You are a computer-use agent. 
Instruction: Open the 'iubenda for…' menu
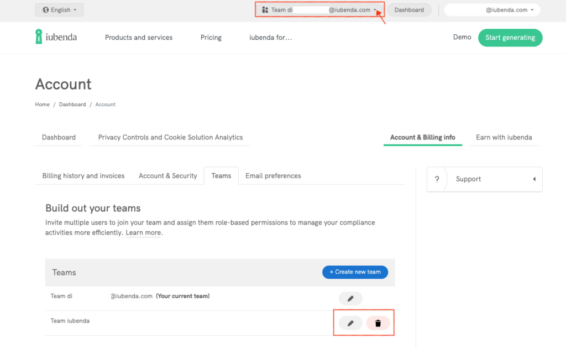click(270, 38)
